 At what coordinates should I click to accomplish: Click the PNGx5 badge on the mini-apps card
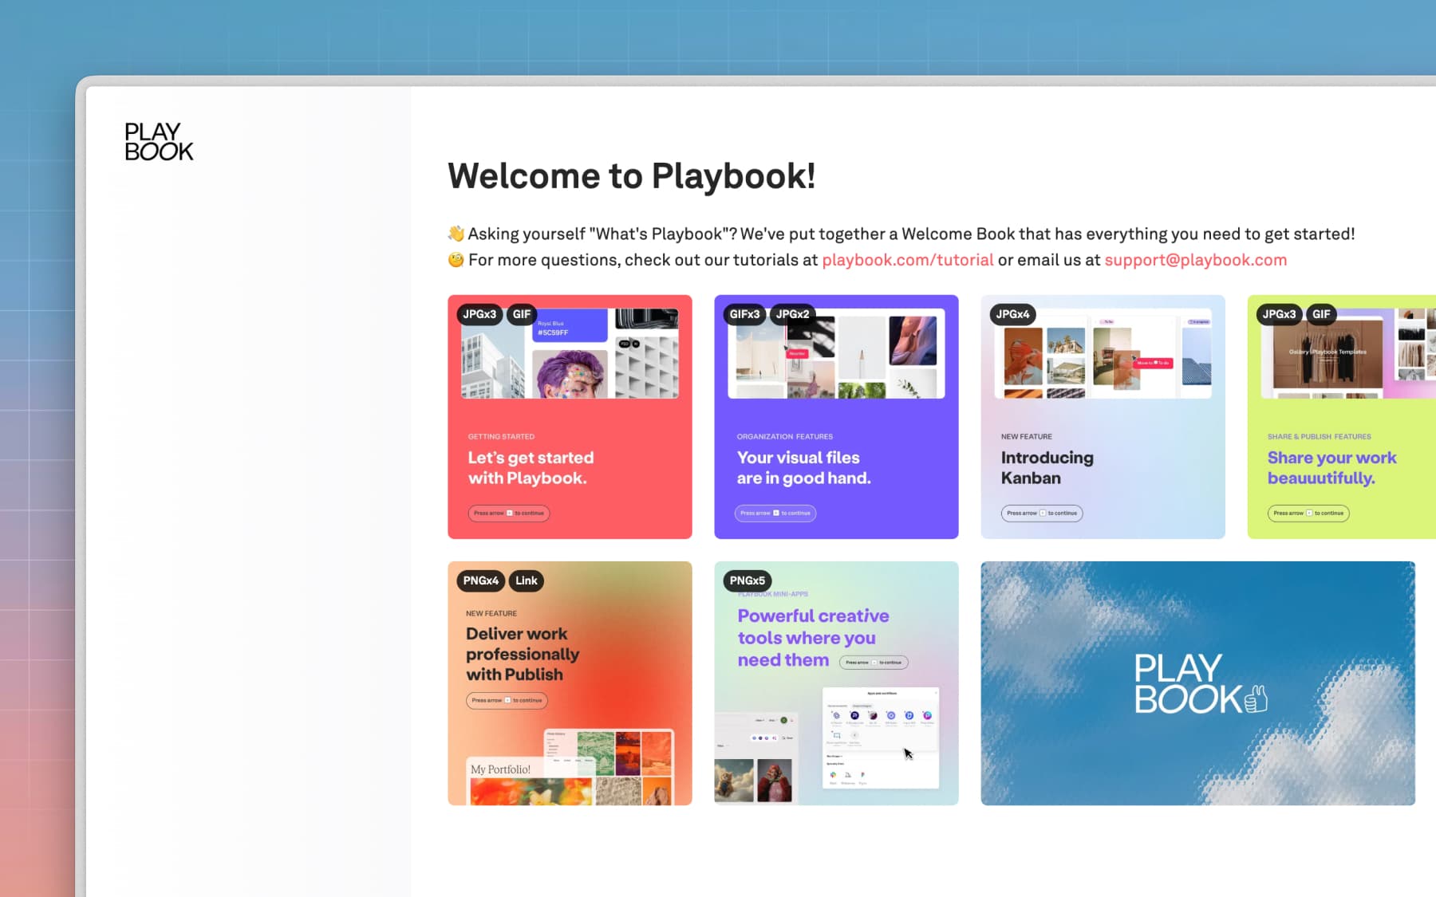coord(747,581)
